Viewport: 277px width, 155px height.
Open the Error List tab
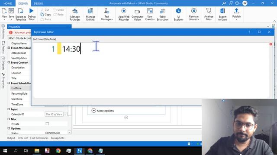pos(23,138)
